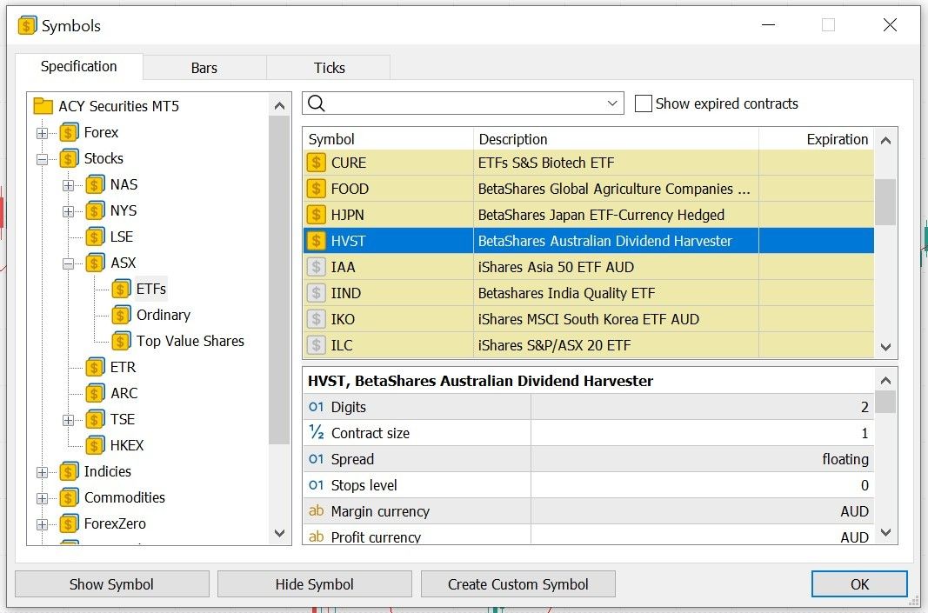Viewport: 928px width, 613px height.
Task: Click the HKEX group icon
Action: 96,445
